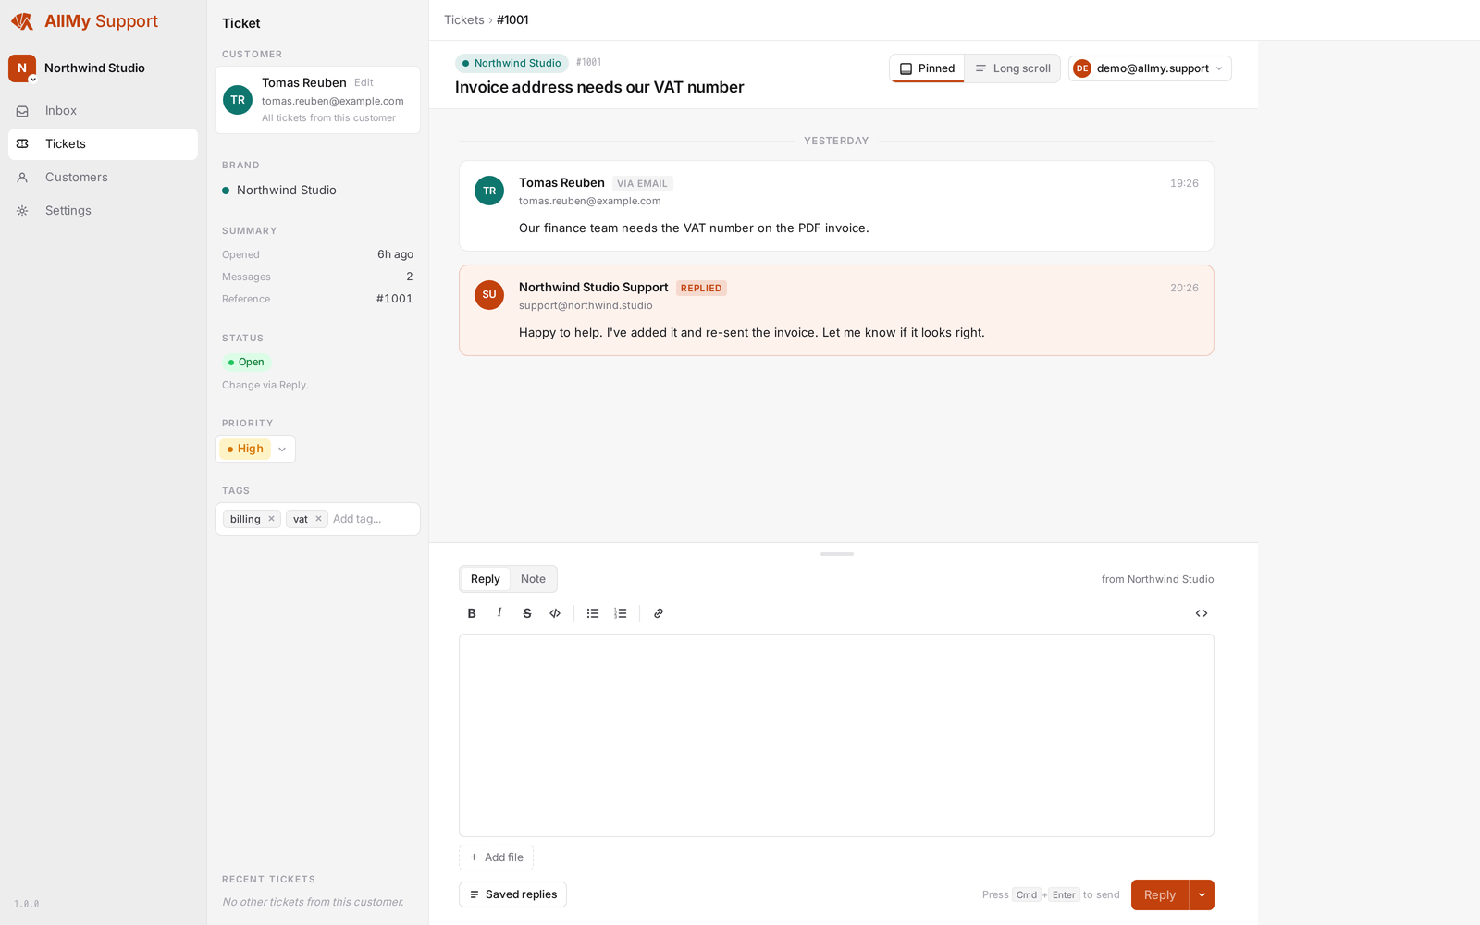
Task: Click the Settings gear icon
Action: (x=22, y=211)
